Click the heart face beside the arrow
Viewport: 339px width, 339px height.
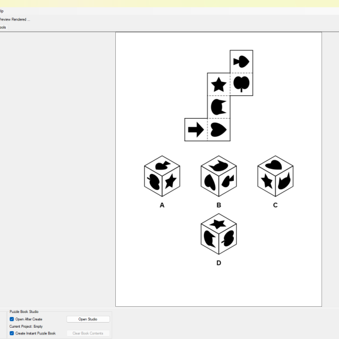pyautogui.click(x=219, y=130)
